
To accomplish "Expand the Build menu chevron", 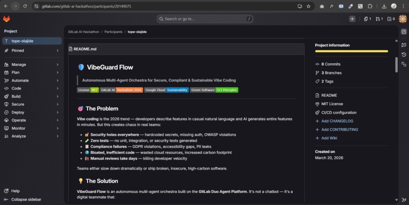I will pos(58,97).
